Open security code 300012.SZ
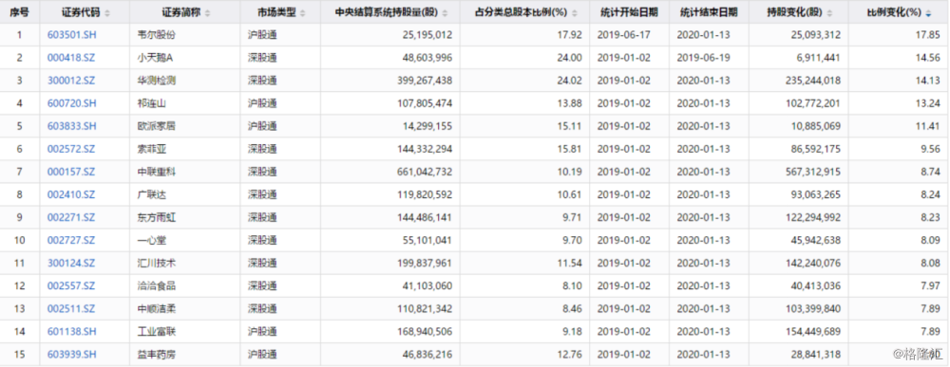The image size is (950, 367). (71, 81)
